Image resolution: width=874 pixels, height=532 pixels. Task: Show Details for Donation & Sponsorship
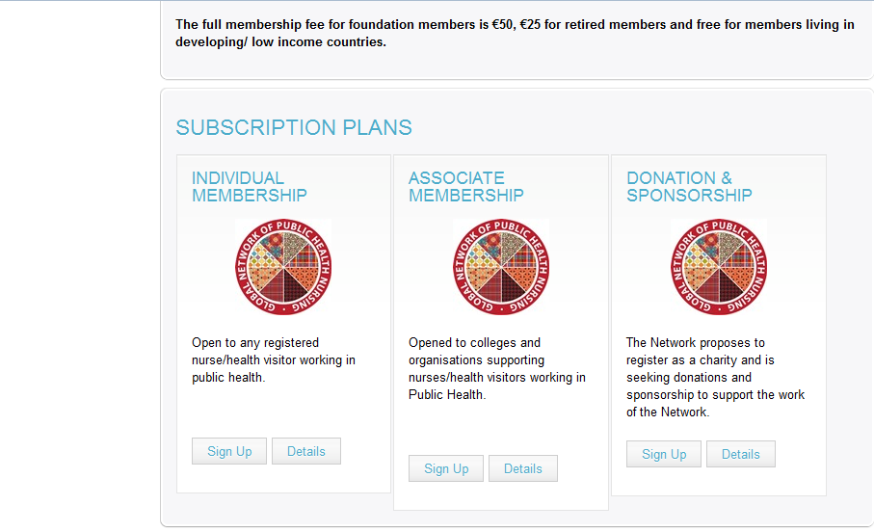(x=741, y=454)
